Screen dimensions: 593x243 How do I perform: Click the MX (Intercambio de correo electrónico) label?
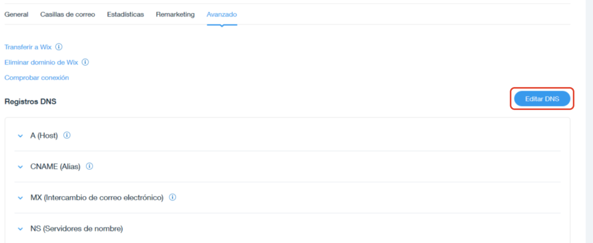coord(97,198)
